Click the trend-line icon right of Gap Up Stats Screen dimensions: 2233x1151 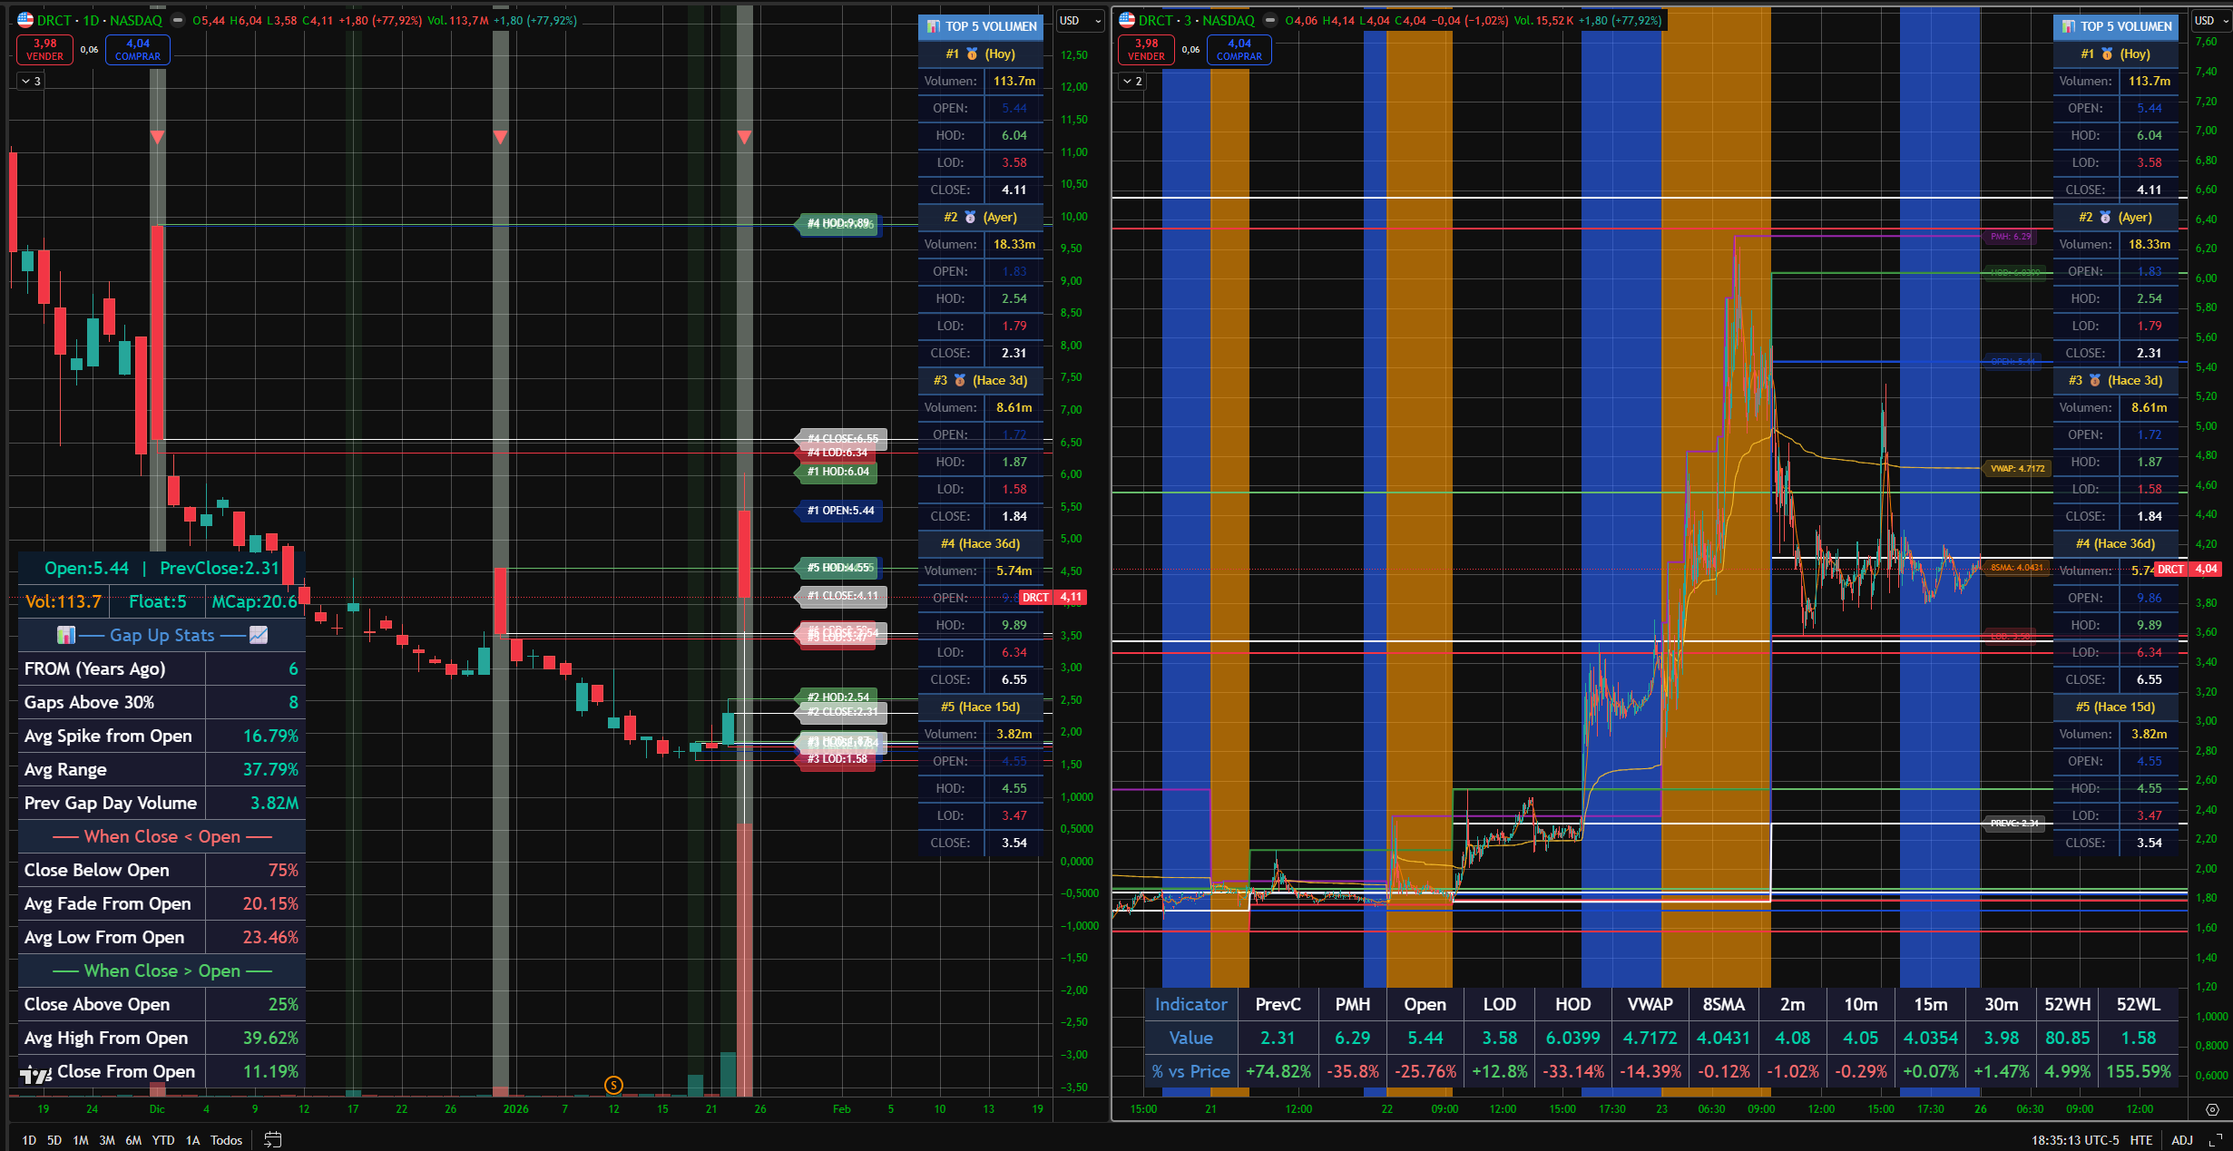coord(259,635)
